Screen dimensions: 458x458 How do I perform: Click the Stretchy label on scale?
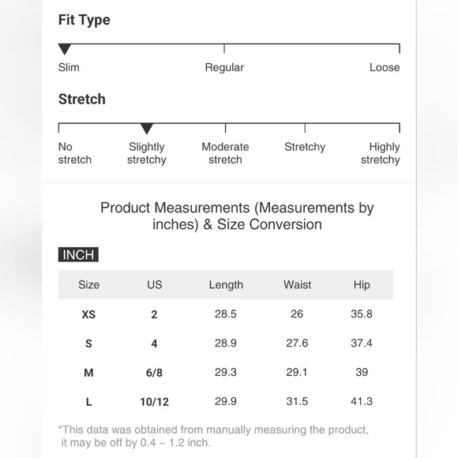305,147
